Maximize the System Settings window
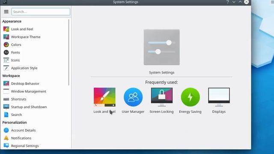Image resolution: width=274 pixels, height=154 pixels. coord(240,2)
